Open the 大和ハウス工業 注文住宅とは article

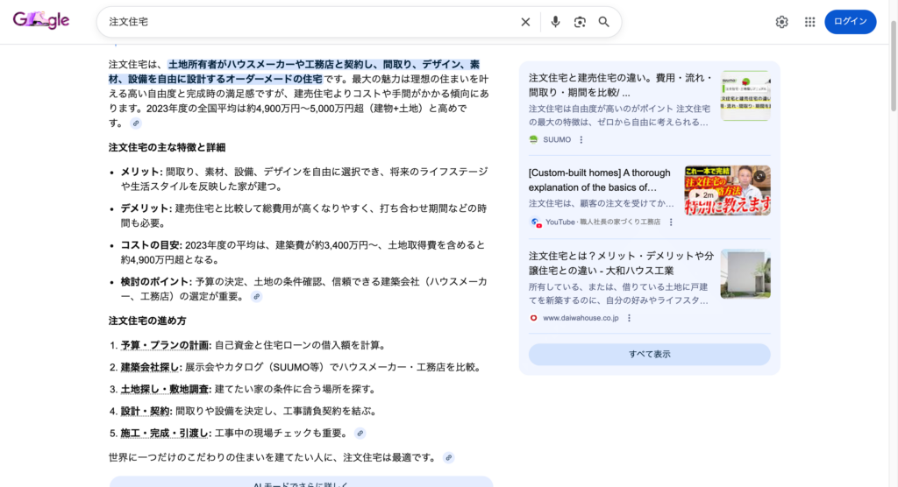click(622, 264)
